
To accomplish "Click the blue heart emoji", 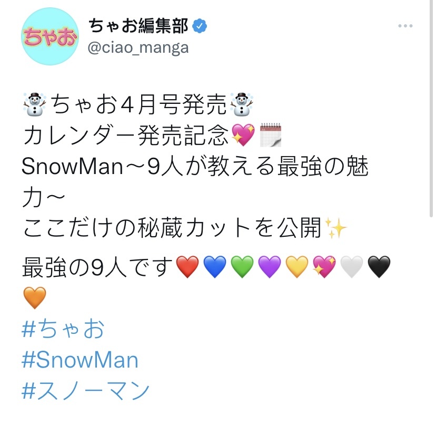I will coord(215,267).
